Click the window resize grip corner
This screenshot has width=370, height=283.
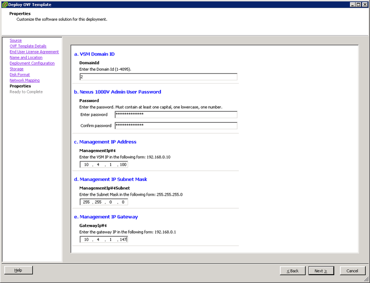pos(366,279)
